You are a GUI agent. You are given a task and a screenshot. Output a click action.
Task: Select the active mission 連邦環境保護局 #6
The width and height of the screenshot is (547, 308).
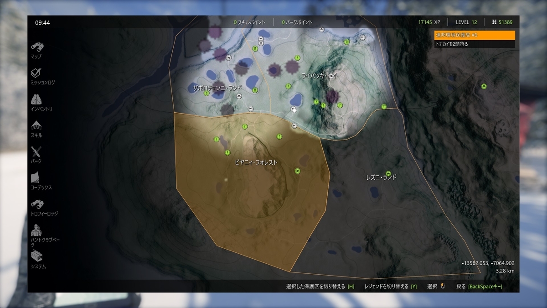pyautogui.click(x=474, y=35)
